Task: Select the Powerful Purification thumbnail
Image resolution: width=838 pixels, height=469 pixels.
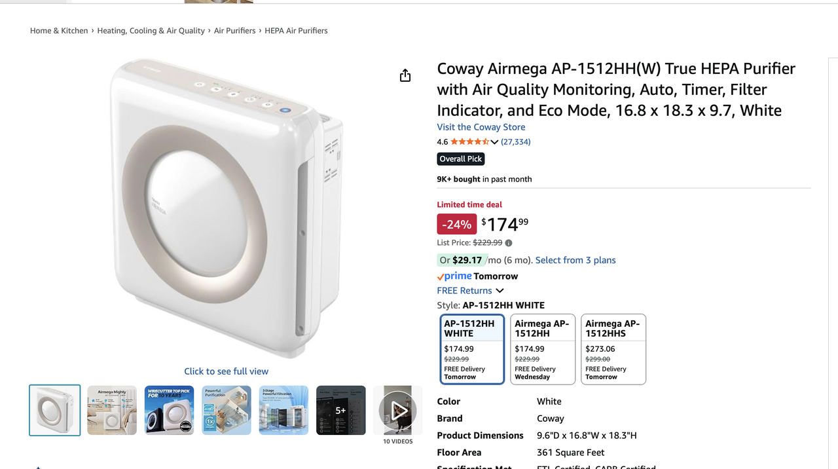Action: click(x=227, y=410)
